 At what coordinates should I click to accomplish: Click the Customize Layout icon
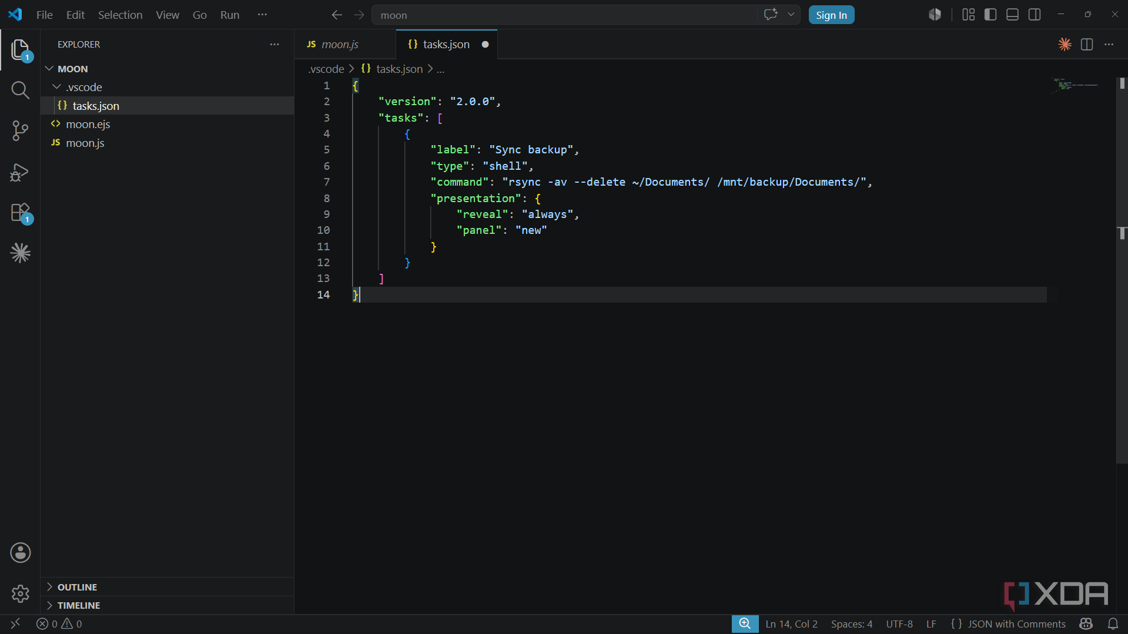click(969, 15)
